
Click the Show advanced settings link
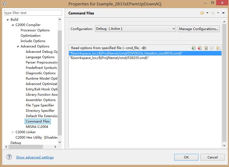click(35, 157)
